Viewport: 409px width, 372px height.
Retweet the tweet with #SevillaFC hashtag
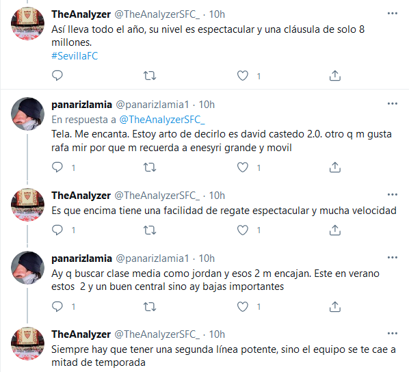[x=150, y=76]
